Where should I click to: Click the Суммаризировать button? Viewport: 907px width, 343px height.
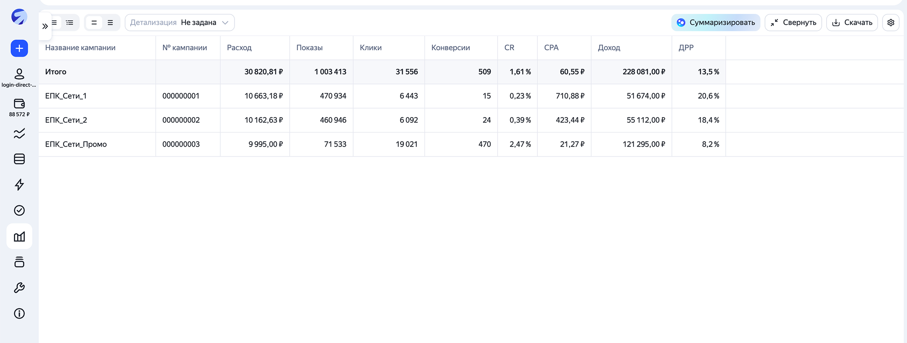pos(716,23)
